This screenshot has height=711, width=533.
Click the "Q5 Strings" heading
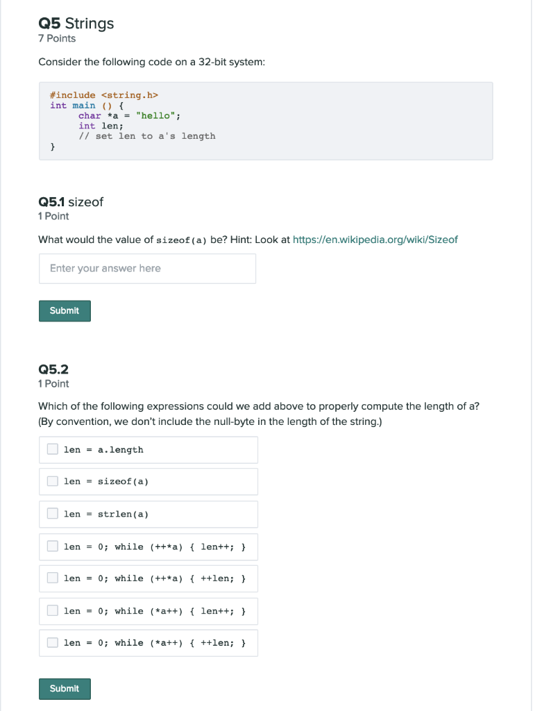click(x=76, y=23)
